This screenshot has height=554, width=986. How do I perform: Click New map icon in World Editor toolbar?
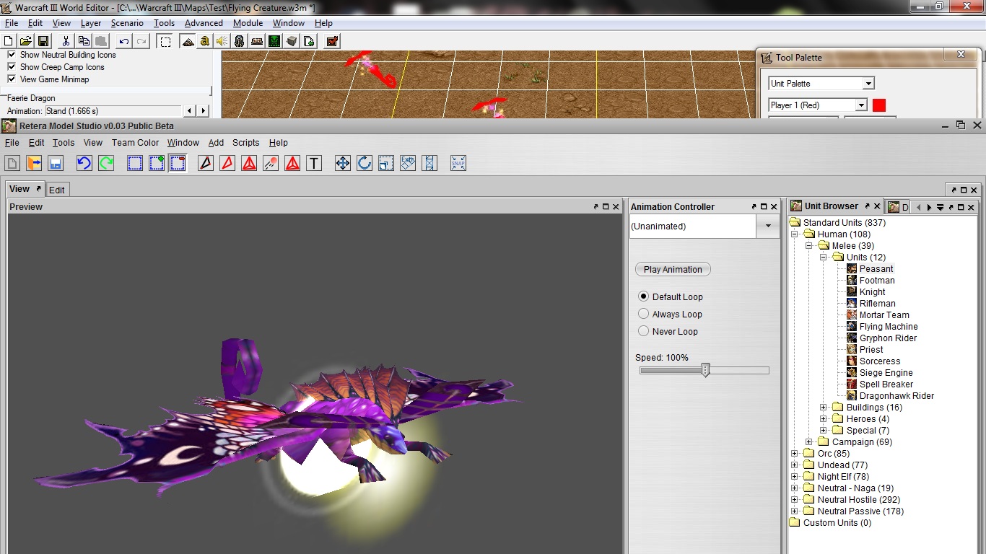(9, 41)
